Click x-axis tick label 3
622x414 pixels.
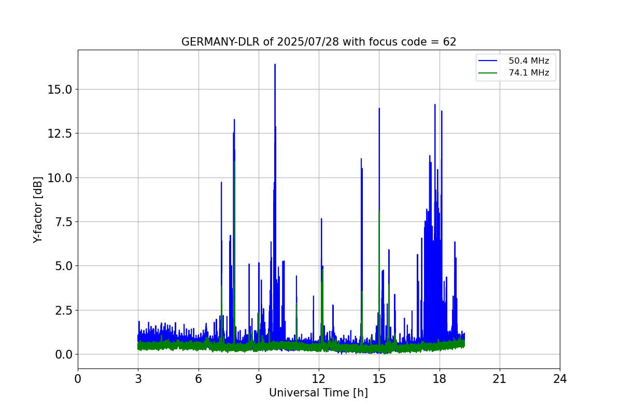tap(138, 379)
